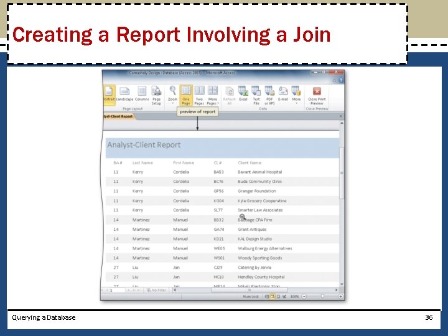
Task: Export report to Text File
Action: (256, 95)
